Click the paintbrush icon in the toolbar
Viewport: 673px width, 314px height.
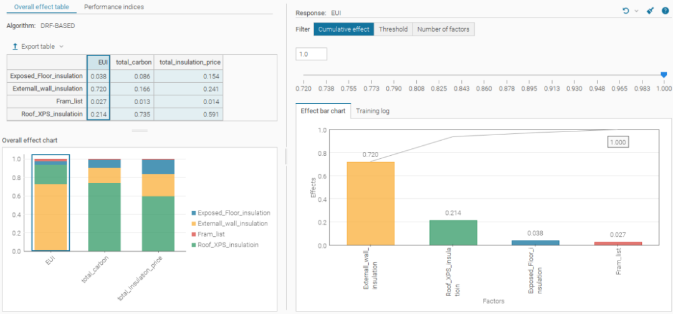[650, 11]
